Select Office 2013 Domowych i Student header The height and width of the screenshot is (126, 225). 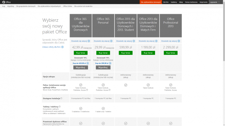(126, 26)
